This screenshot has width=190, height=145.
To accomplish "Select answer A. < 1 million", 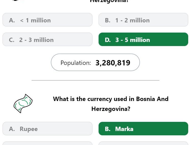I will [47, 20].
